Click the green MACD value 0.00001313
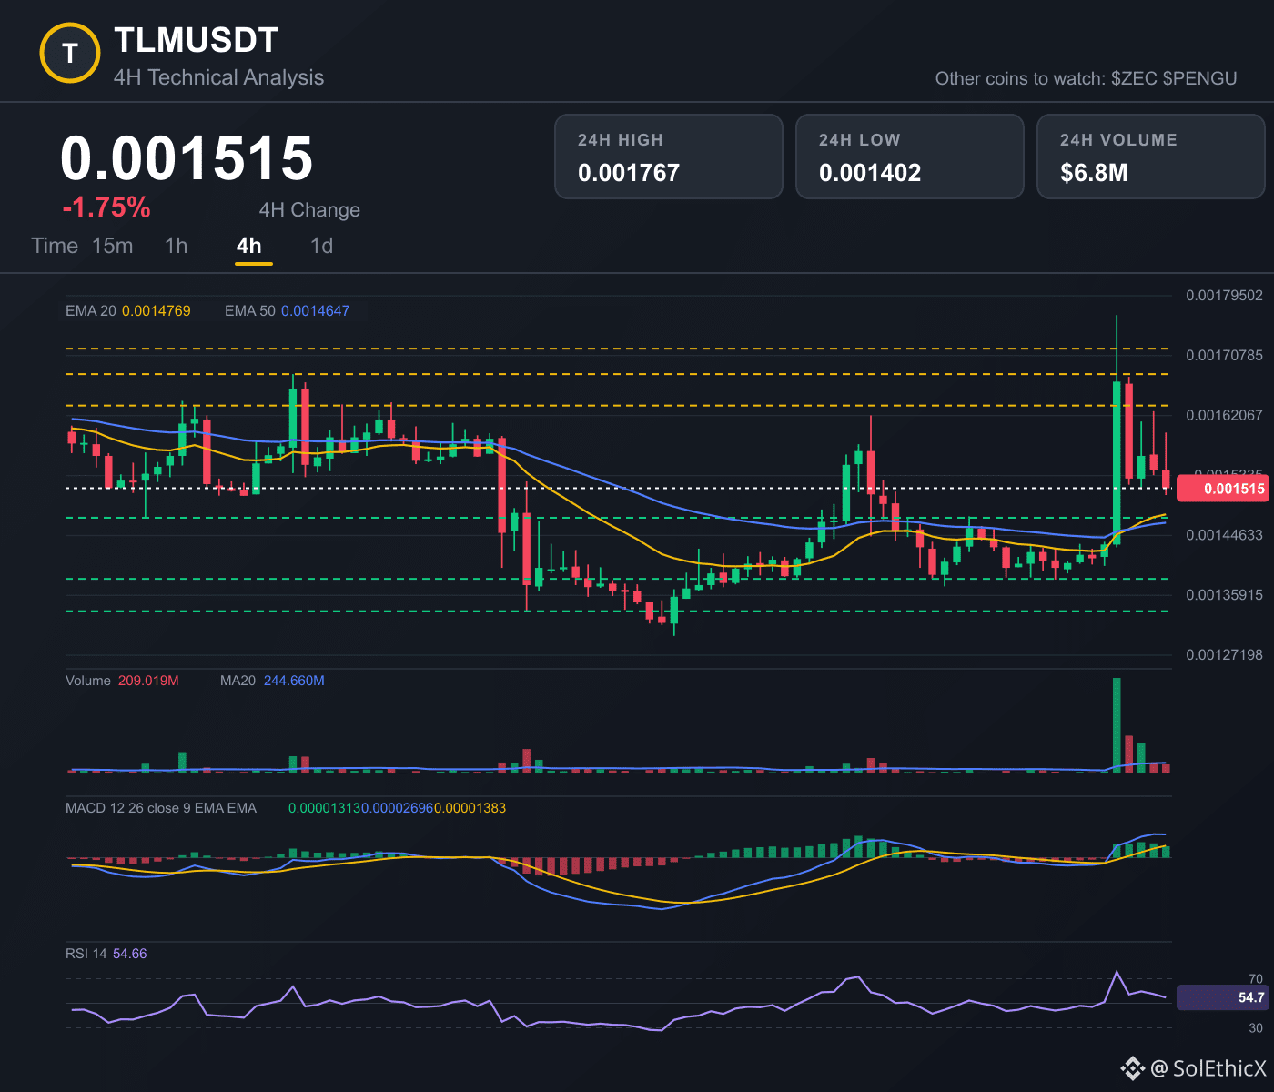 coord(325,808)
